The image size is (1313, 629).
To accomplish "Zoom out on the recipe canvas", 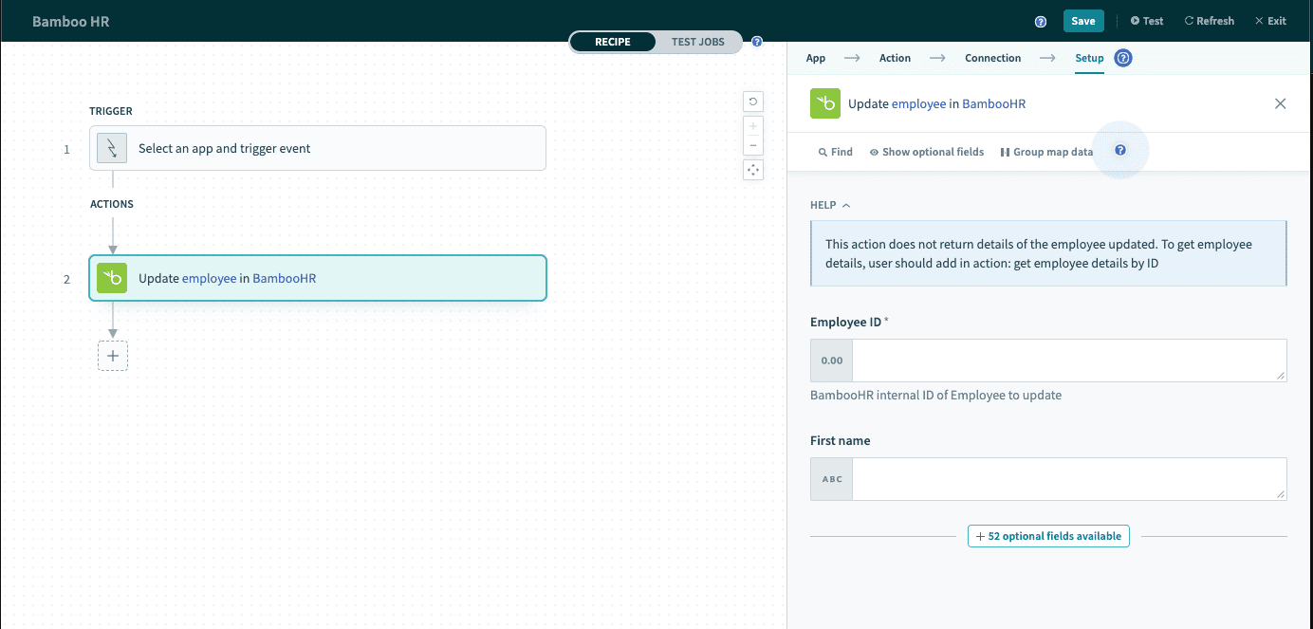I will coord(753,145).
